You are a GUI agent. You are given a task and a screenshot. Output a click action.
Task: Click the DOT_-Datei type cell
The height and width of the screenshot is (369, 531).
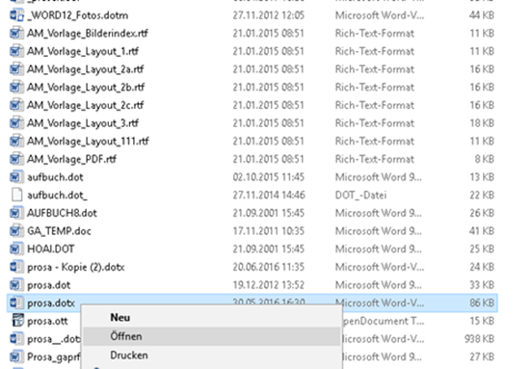360,195
